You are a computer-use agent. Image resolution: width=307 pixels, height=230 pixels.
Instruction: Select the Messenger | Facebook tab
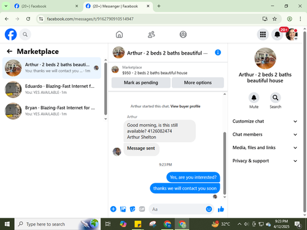118,6
